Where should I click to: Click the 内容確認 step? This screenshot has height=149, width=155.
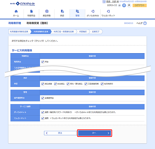point(83,32)
